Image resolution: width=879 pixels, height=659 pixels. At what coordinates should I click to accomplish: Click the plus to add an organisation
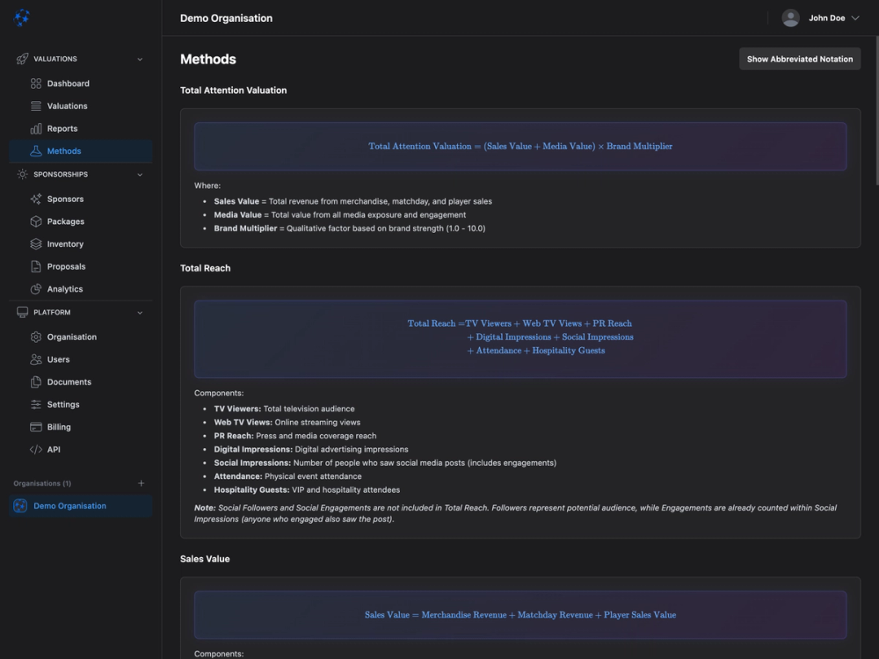coord(142,482)
